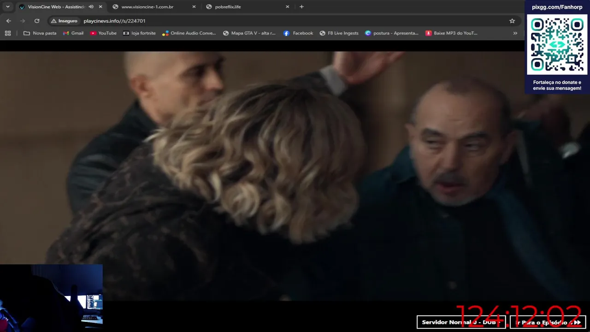
Task: Go forward to the next page
Action: point(23,21)
